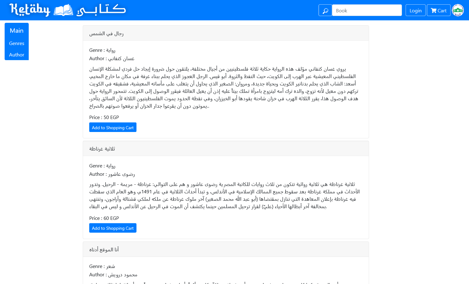Click author name غسان كنفاني
This screenshot has width=469, height=284.
pos(121,59)
